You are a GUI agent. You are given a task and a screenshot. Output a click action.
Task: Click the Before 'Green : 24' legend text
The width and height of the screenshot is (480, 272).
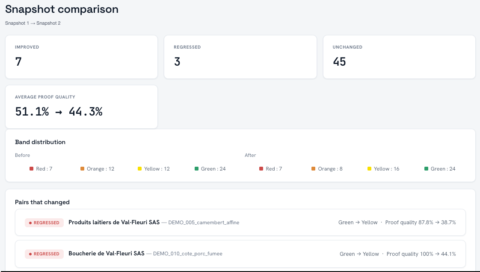(213, 169)
